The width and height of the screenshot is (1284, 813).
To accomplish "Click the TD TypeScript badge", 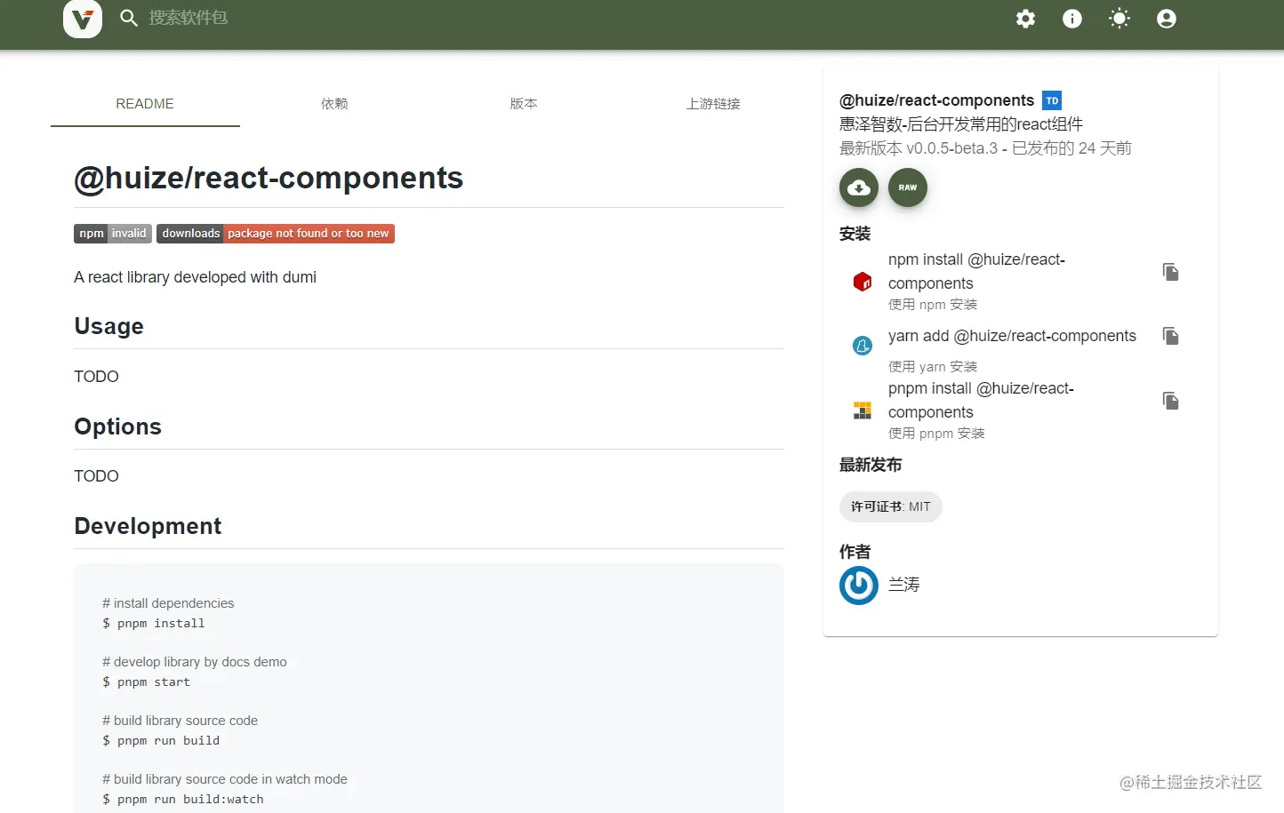I will pyautogui.click(x=1052, y=100).
